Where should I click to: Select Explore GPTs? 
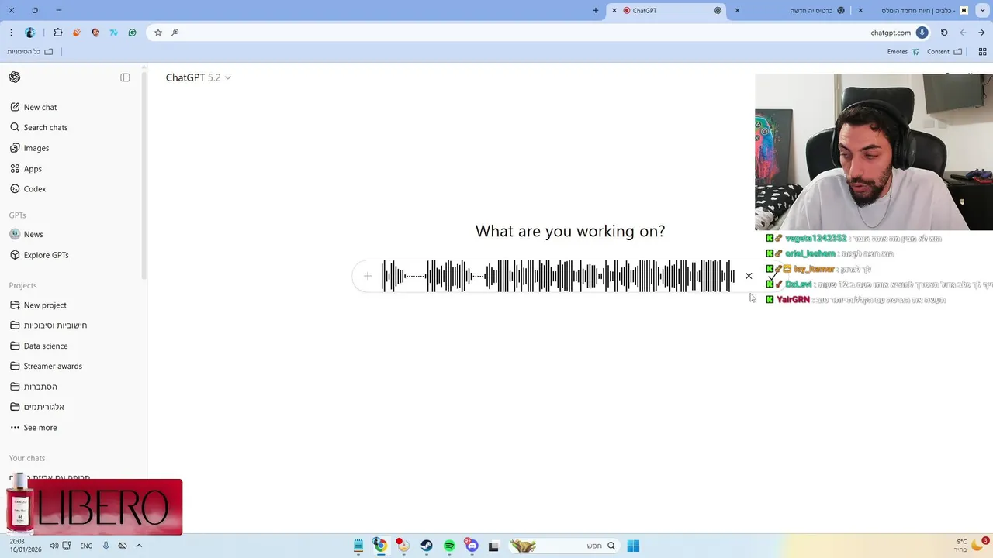[40, 255]
